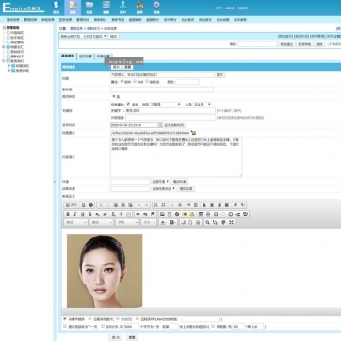Insert a bulleted list in the editor
The height and width of the screenshot is (341, 341).
163,205
